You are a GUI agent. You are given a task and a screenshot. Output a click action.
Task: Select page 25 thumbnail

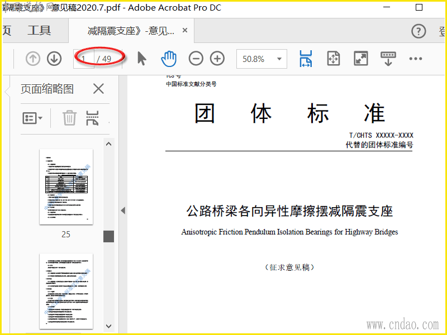(x=66, y=187)
